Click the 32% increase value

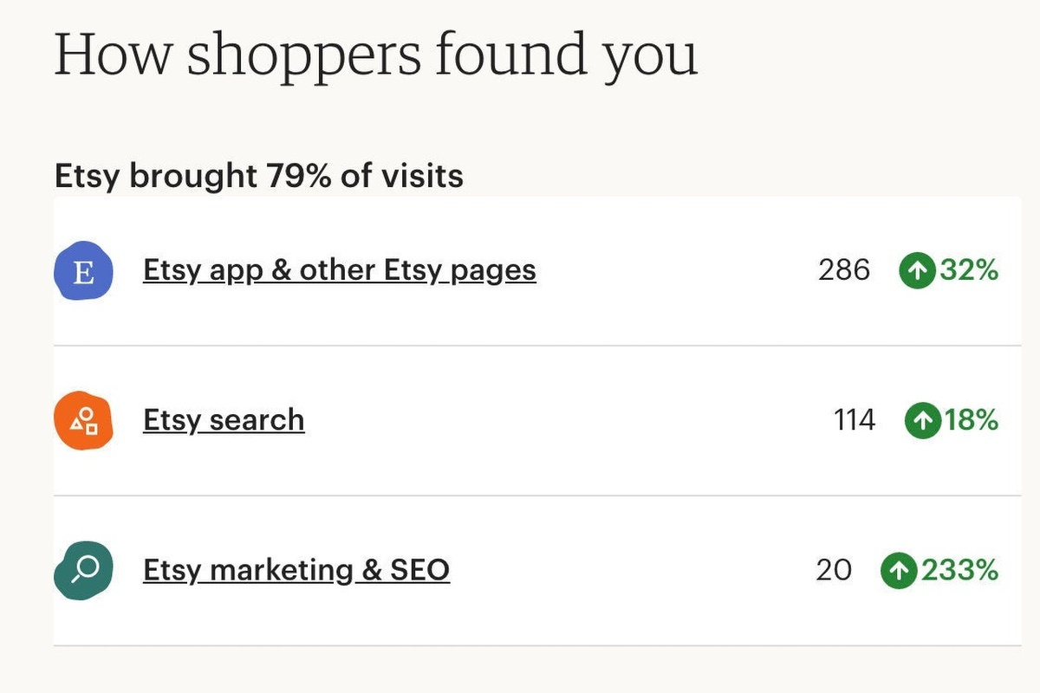pos(968,271)
